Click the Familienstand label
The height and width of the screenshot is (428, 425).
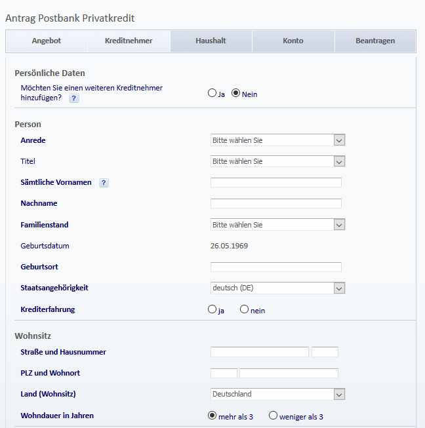45,225
